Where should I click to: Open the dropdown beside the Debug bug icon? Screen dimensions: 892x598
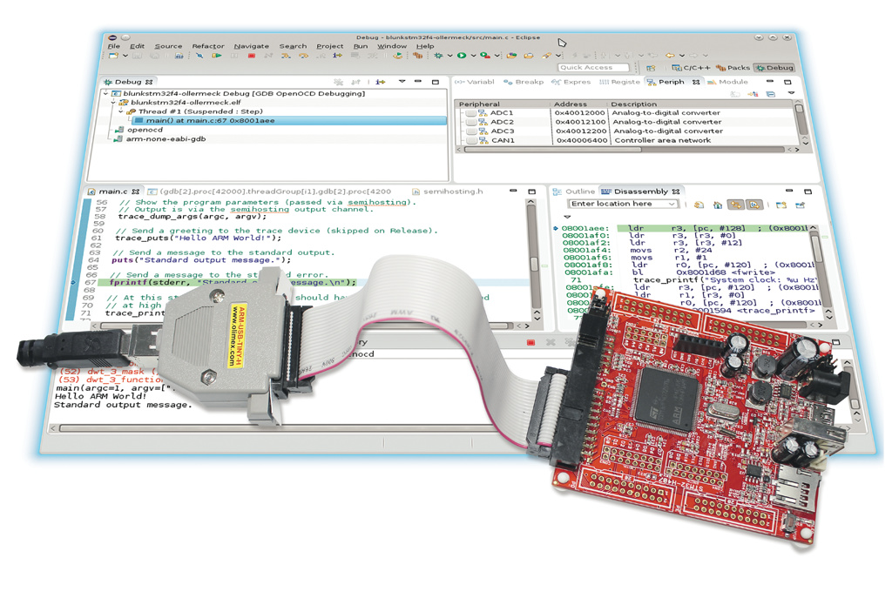tap(450, 56)
